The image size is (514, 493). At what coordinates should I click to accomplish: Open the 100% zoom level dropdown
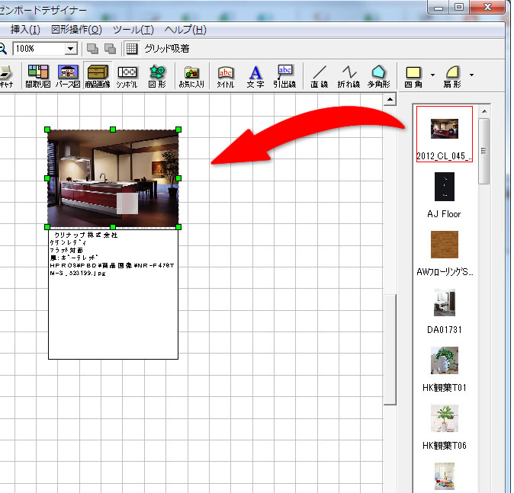coord(71,49)
